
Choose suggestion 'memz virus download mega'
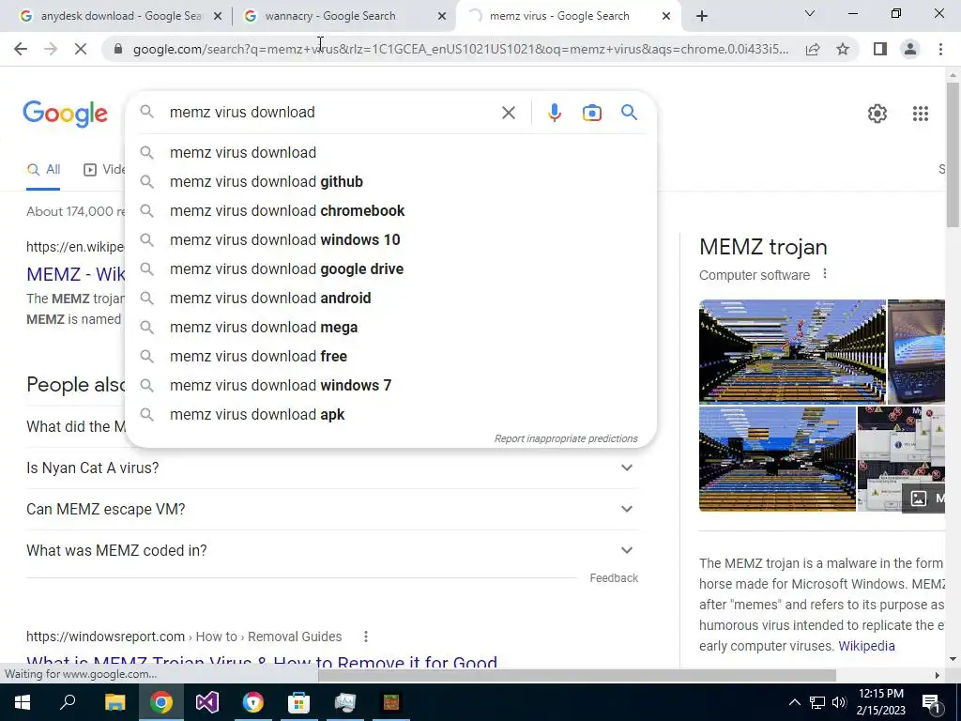coord(390,328)
